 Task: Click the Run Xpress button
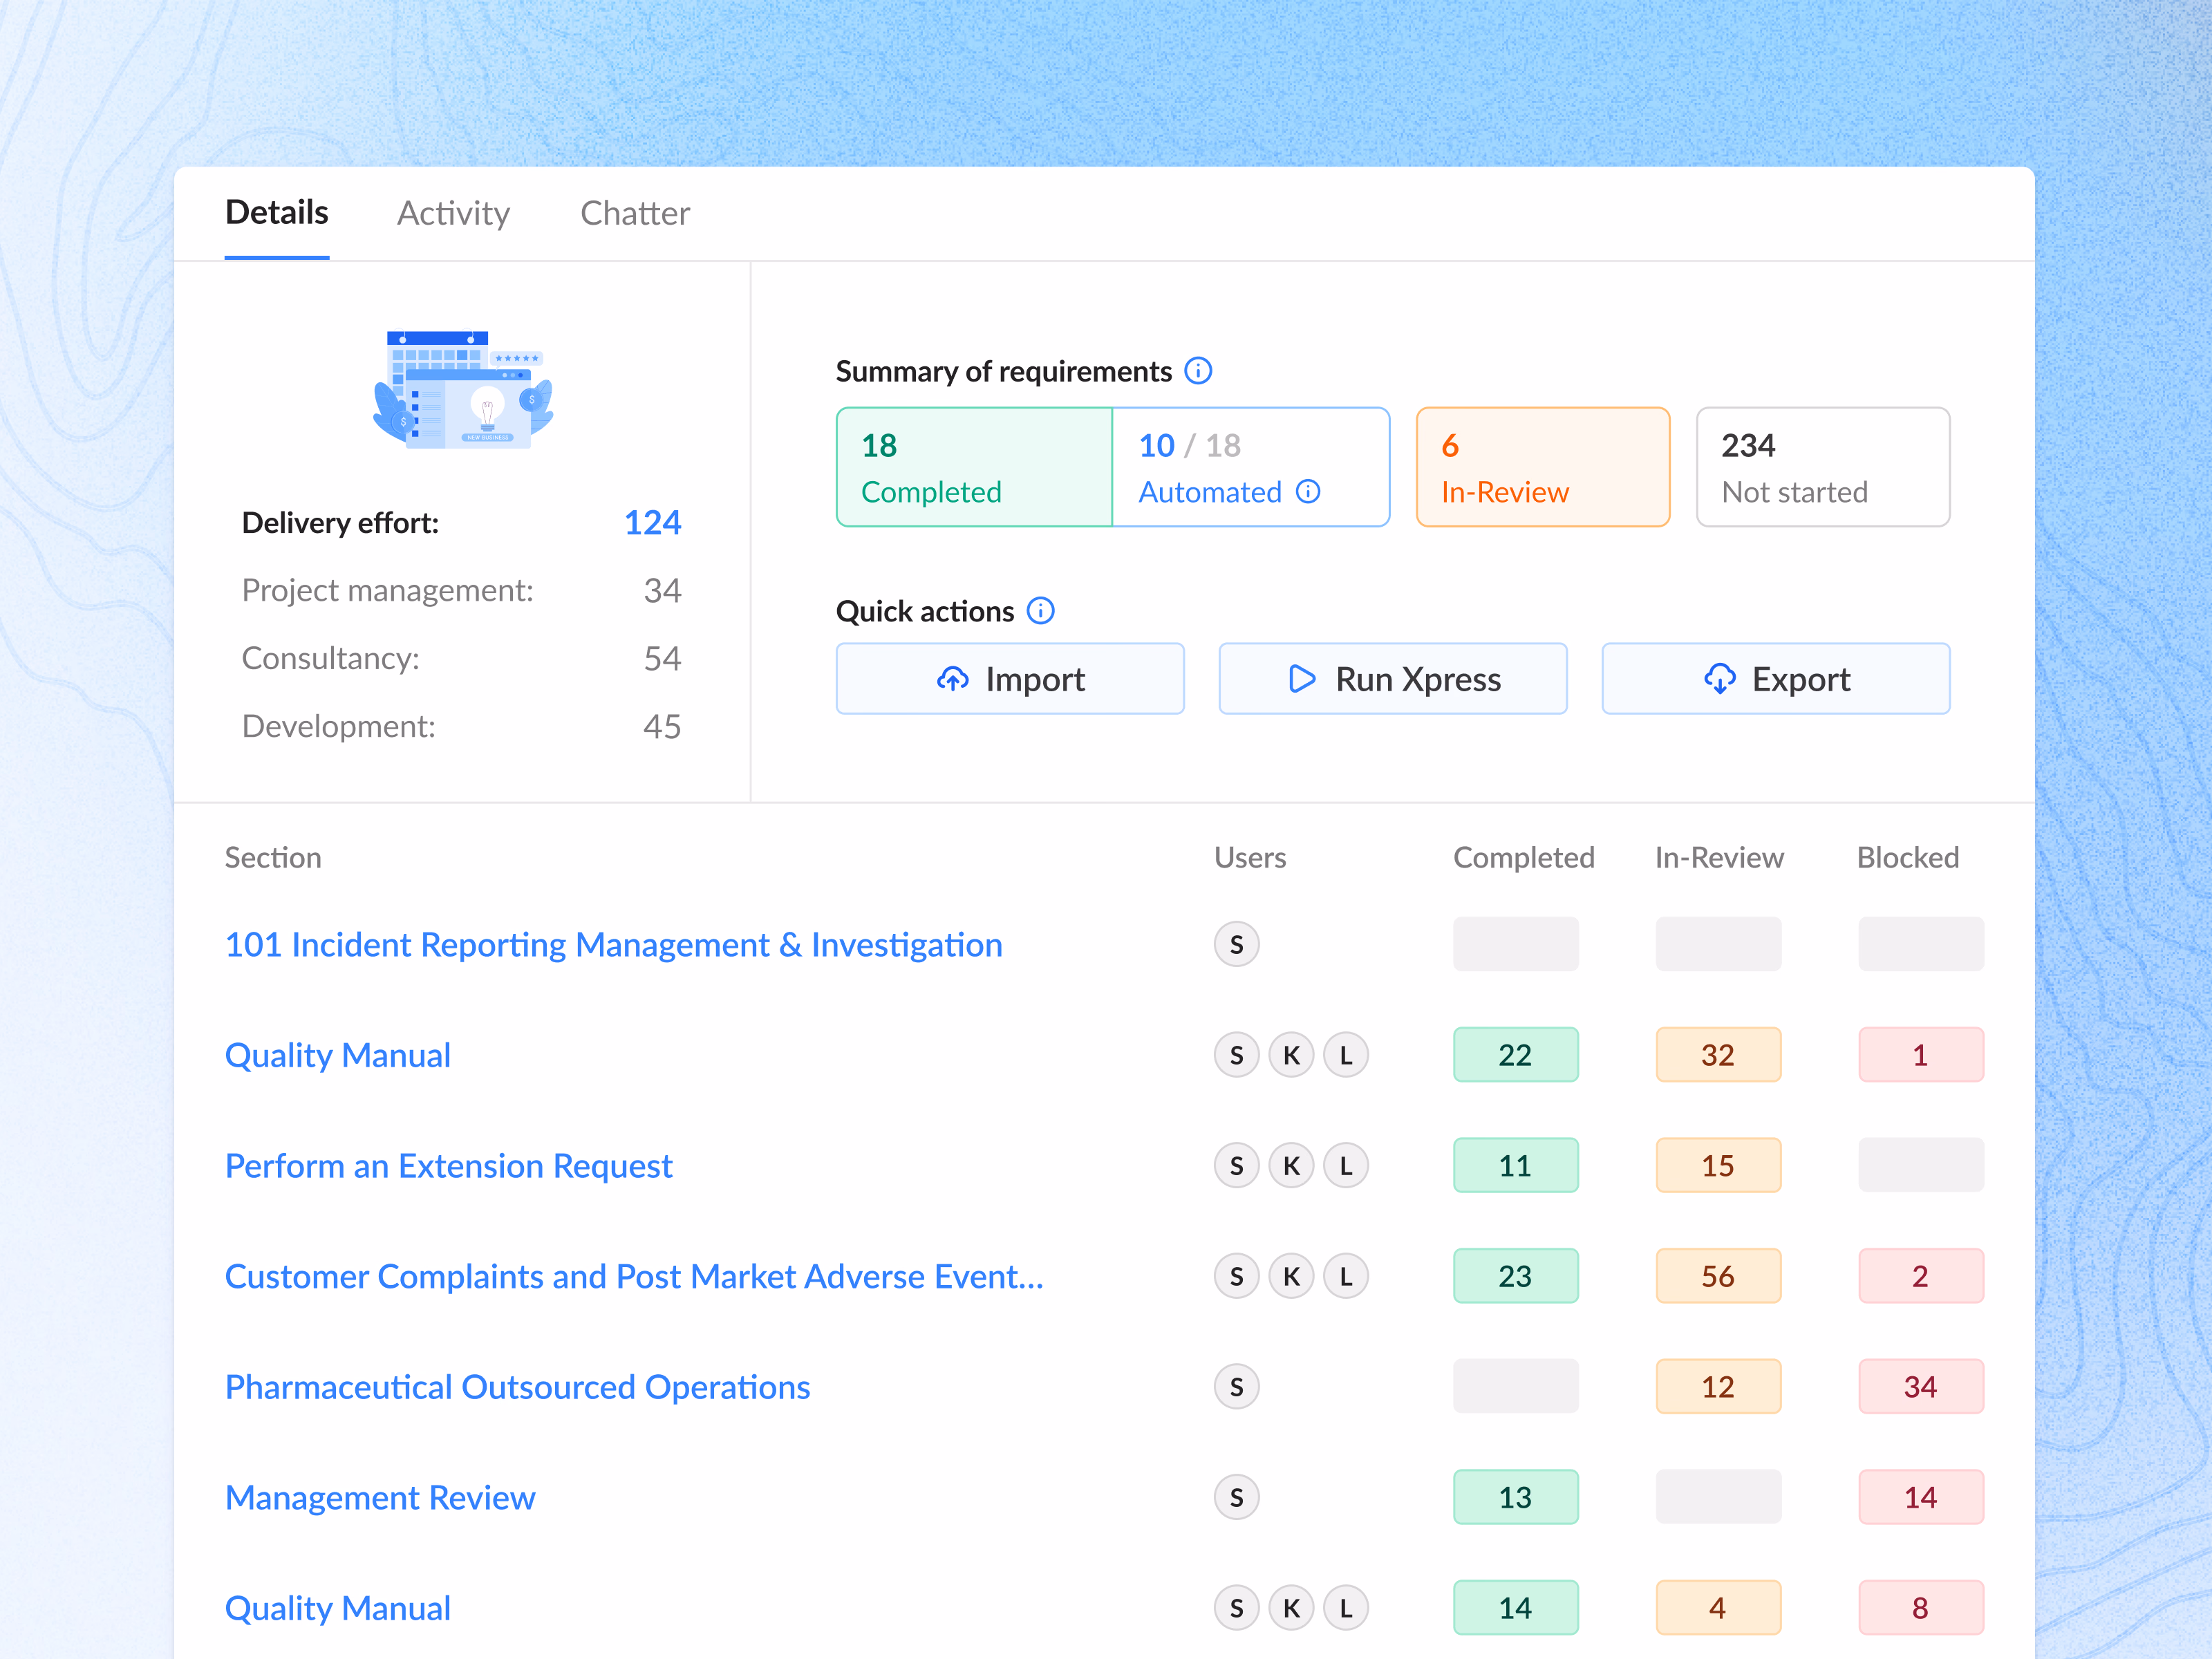pos(1393,679)
